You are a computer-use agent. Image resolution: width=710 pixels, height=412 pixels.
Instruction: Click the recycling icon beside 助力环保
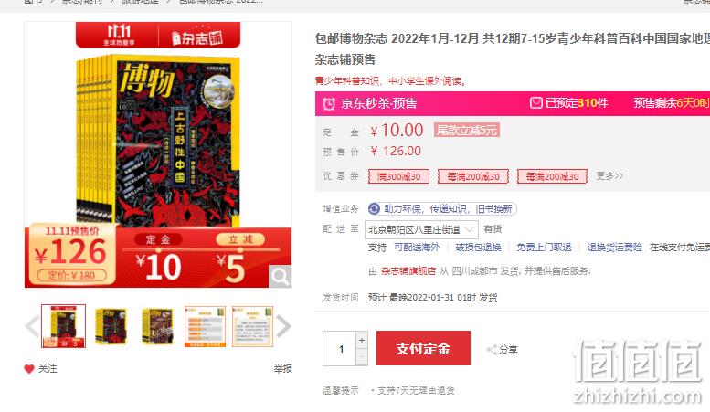(x=374, y=208)
